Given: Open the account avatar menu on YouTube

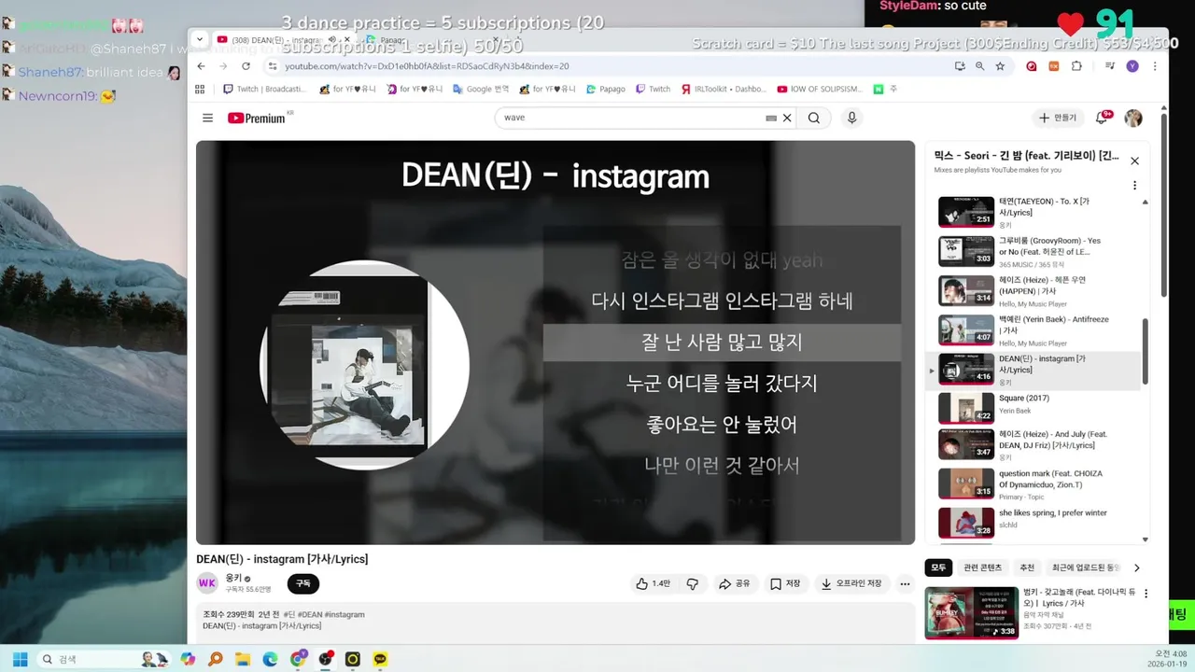Looking at the screenshot, I should click(1133, 118).
